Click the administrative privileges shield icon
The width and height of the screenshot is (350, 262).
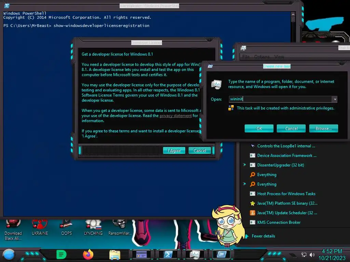click(231, 108)
